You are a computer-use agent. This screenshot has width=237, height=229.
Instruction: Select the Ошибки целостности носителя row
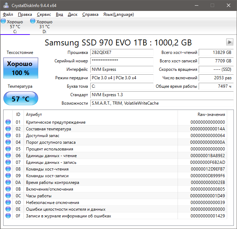point(115,209)
